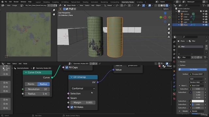Screen dimensions: 209x117
Task: Open the Tool properties tab icon
Action: click(x=174, y=42)
